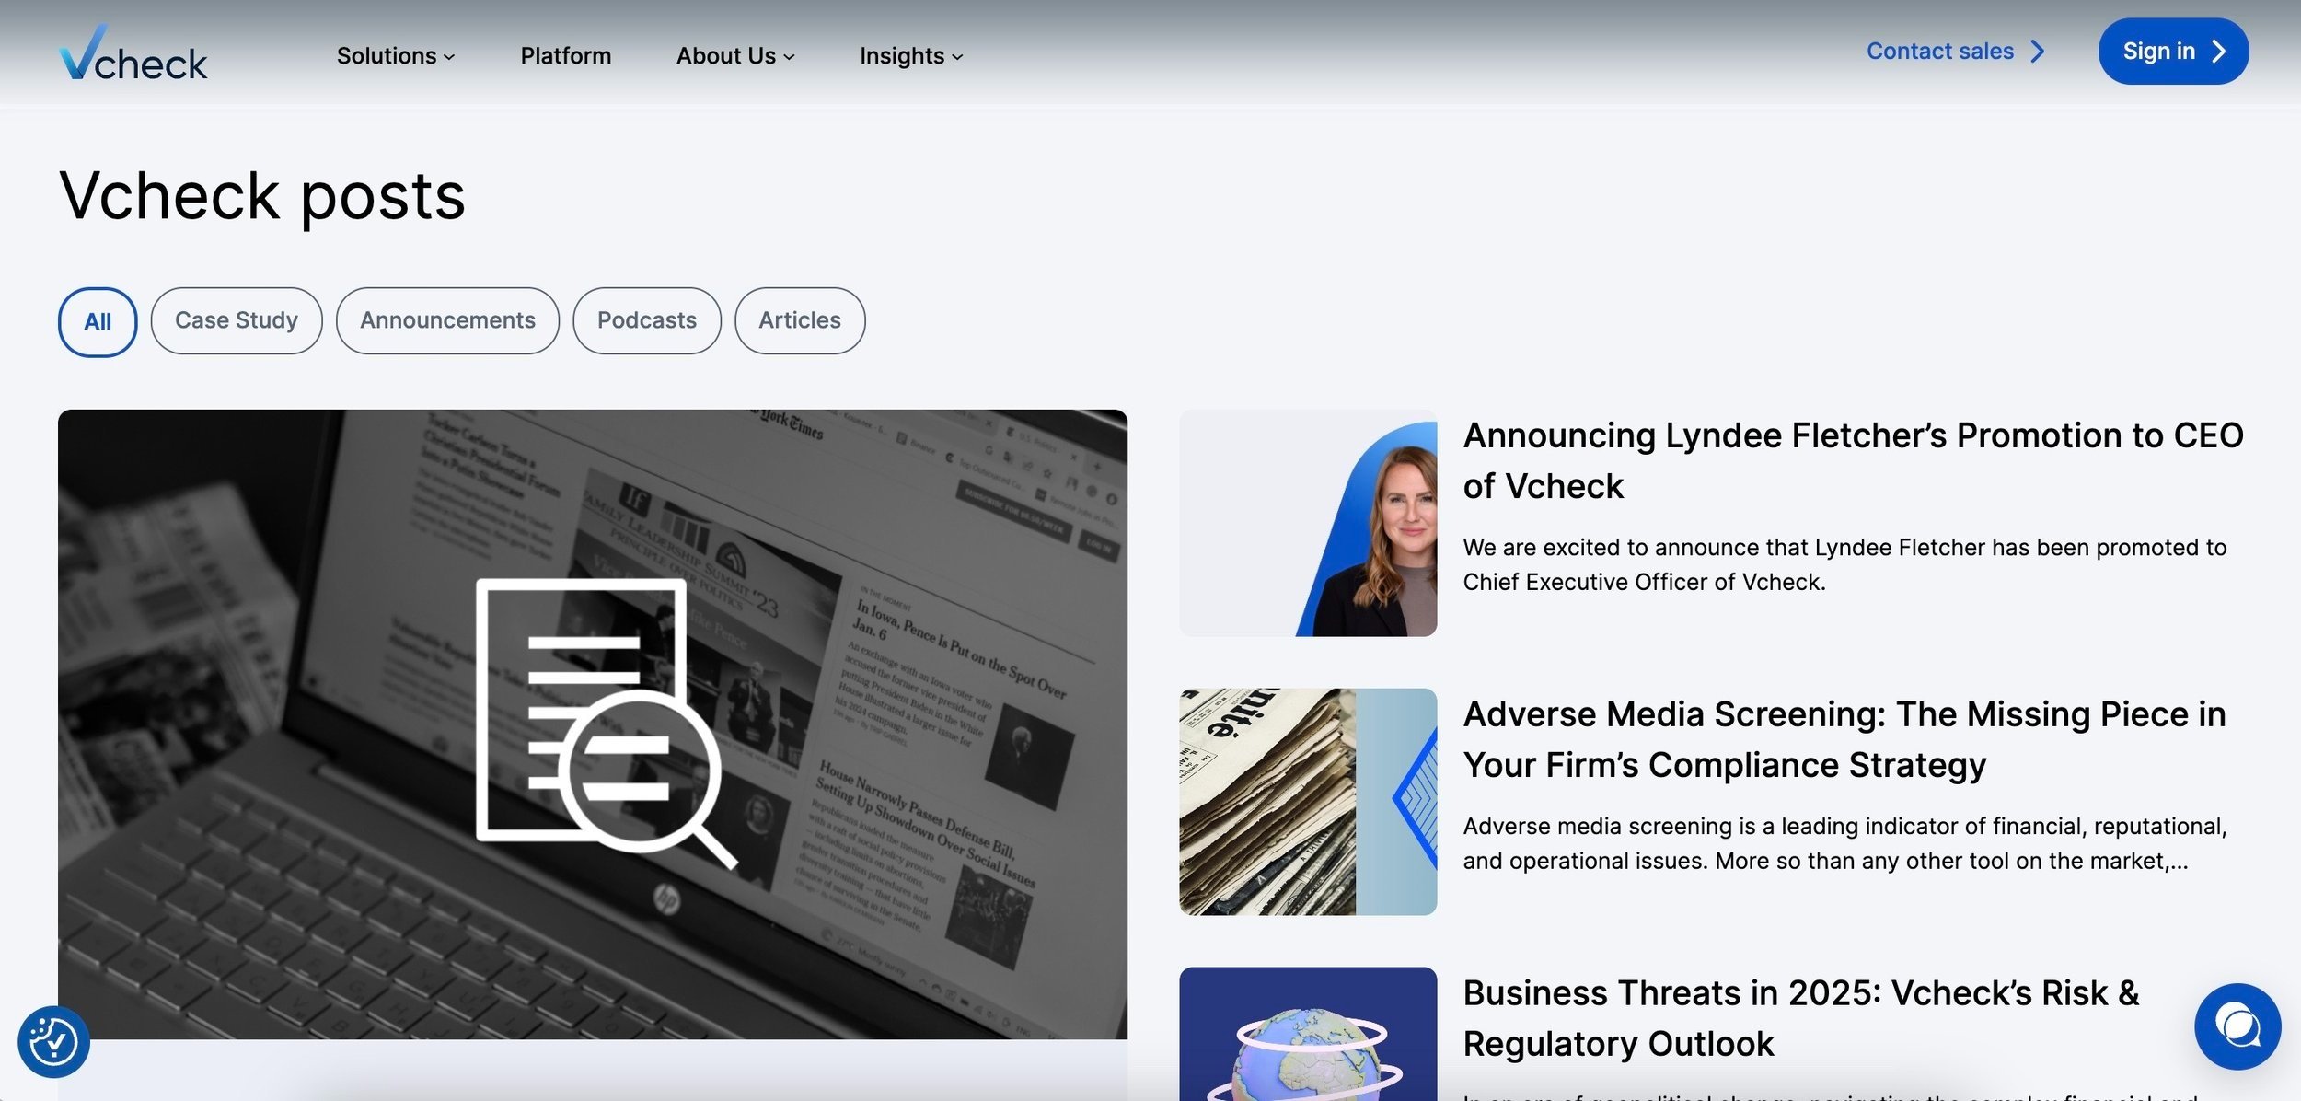Open the chat widget bubble icon
Image resolution: width=2301 pixels, height=1101 pixels.
(x=2237, y=1026)
